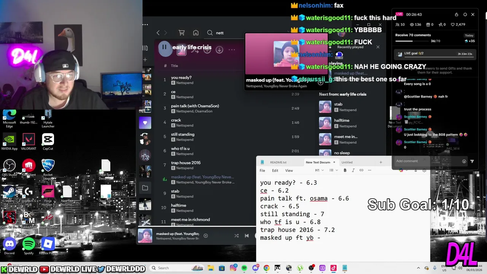Close the Recently played queue panel
Image resolution: width=487 pixels, height=274 pixels.
378,47
